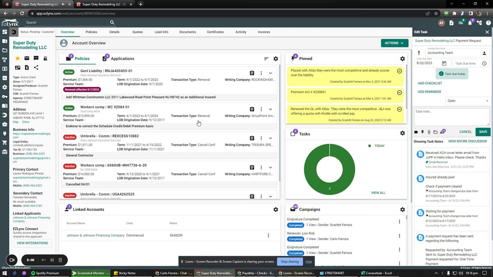Open the Pinned panel settings gear
The width and height of the screenshot is (493, 277).
click(402, 59)
